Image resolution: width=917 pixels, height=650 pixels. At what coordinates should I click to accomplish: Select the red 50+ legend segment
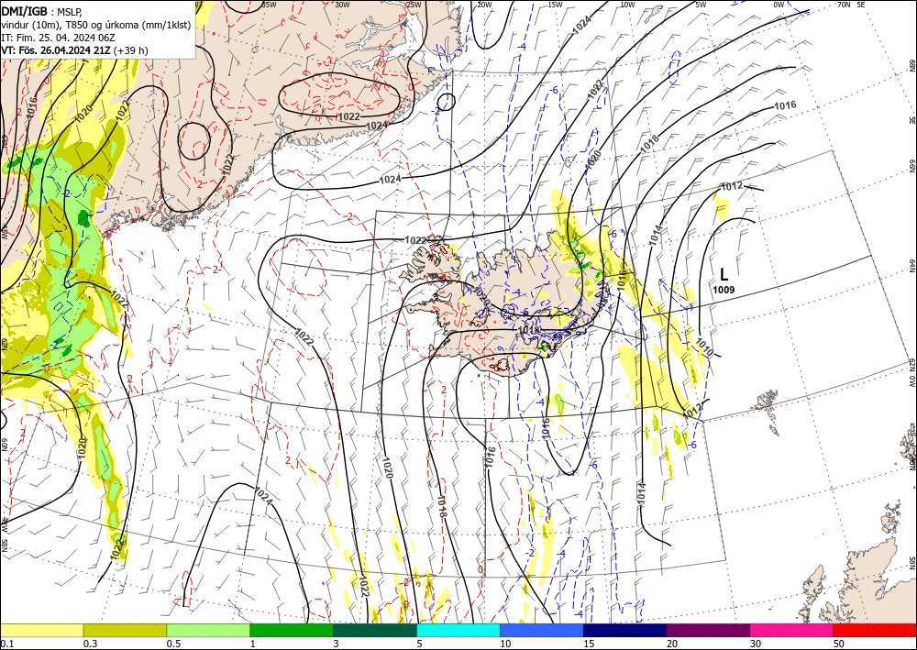point(875,630)
